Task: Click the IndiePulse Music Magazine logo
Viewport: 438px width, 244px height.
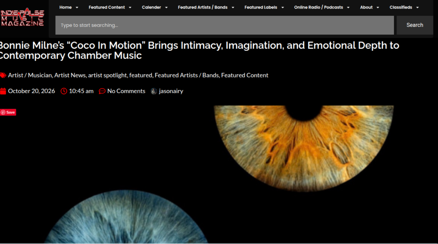Action: [22, 17]
